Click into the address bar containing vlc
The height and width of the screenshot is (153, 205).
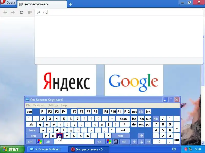coord(119,12)
